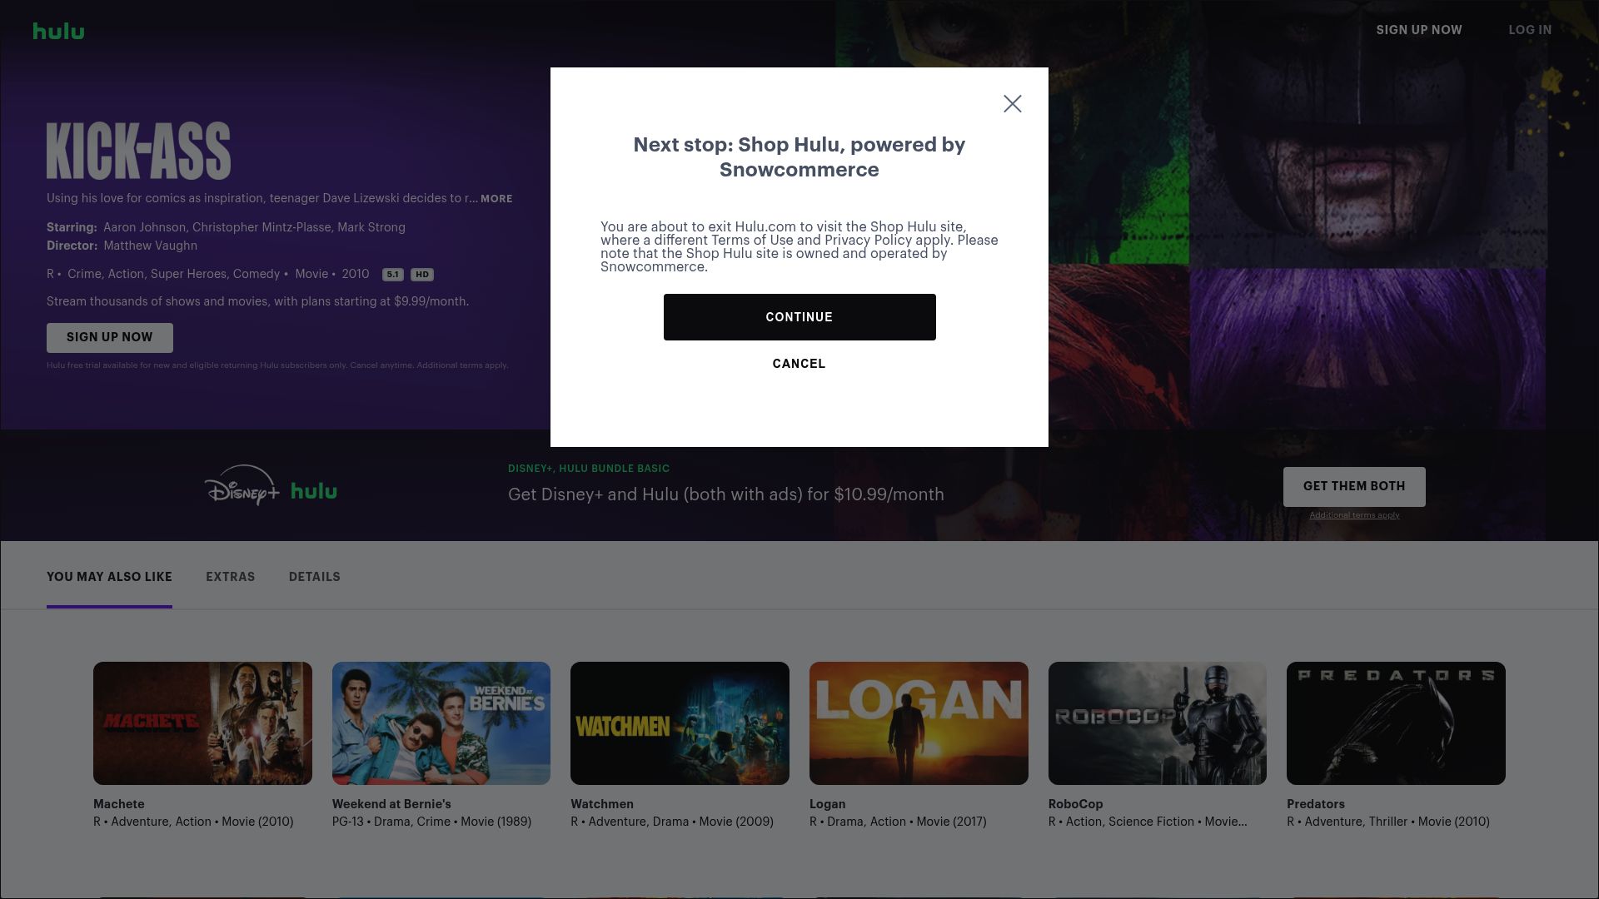Screen dimensions: 1599x899
Task: Click the dialog heading Next stop: Shop Hulu
Action: tap(799, 156)
